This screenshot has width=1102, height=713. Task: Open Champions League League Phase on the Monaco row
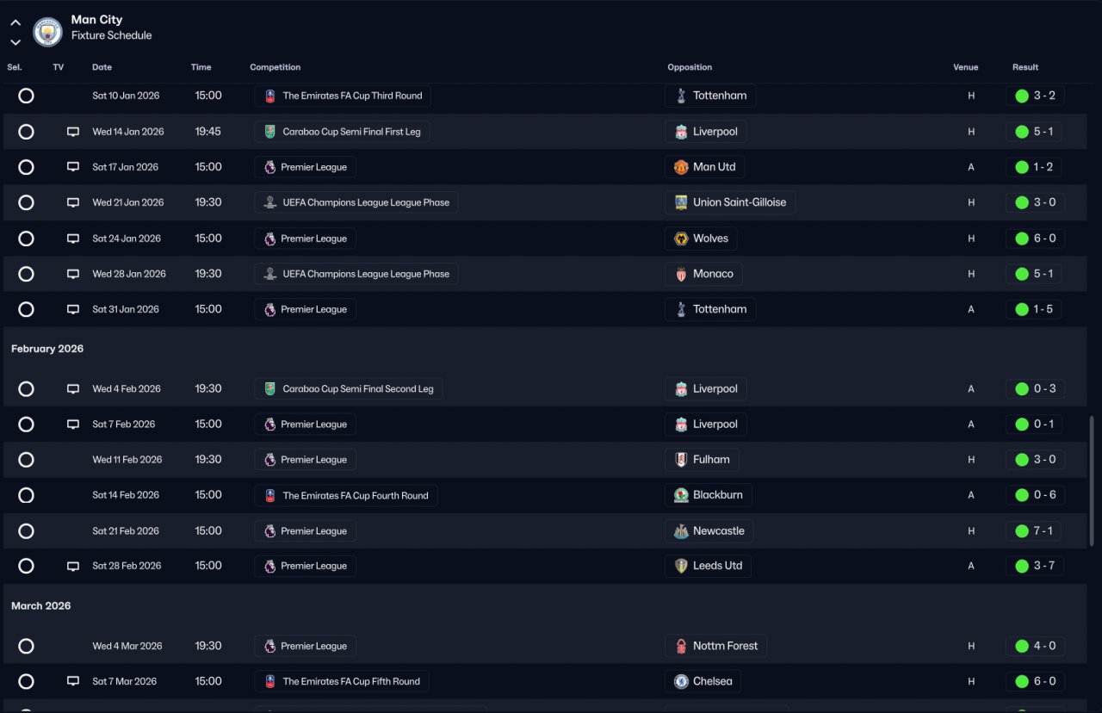(x=356, y=274)
